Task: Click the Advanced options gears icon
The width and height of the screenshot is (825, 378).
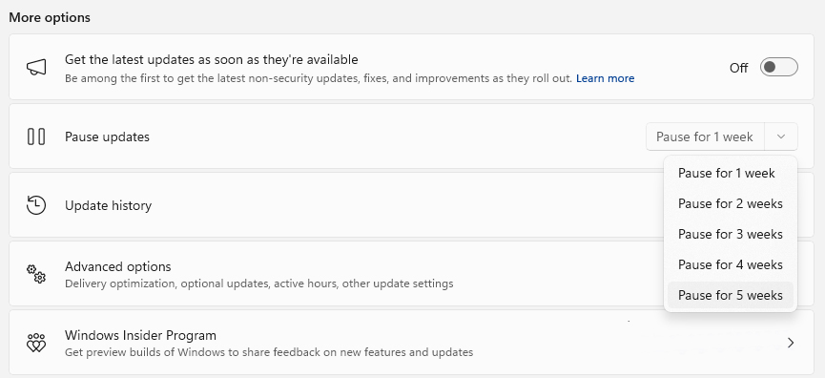Action: tap(36, 274)
